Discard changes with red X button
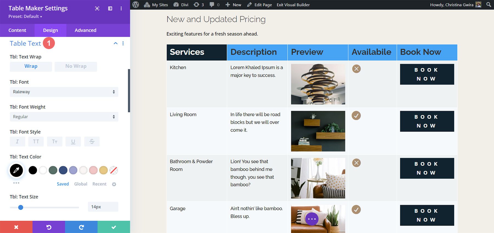This screenshot has height=233, width=494. [16, 227]
